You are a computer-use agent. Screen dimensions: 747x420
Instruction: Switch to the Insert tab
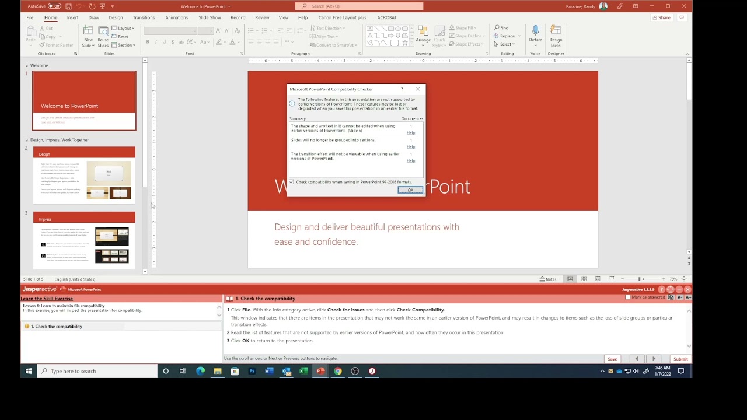pyautogui.click(x=72, y=17)
